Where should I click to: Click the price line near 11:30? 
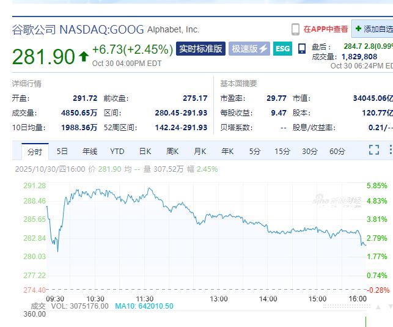(x=147, y=191)
